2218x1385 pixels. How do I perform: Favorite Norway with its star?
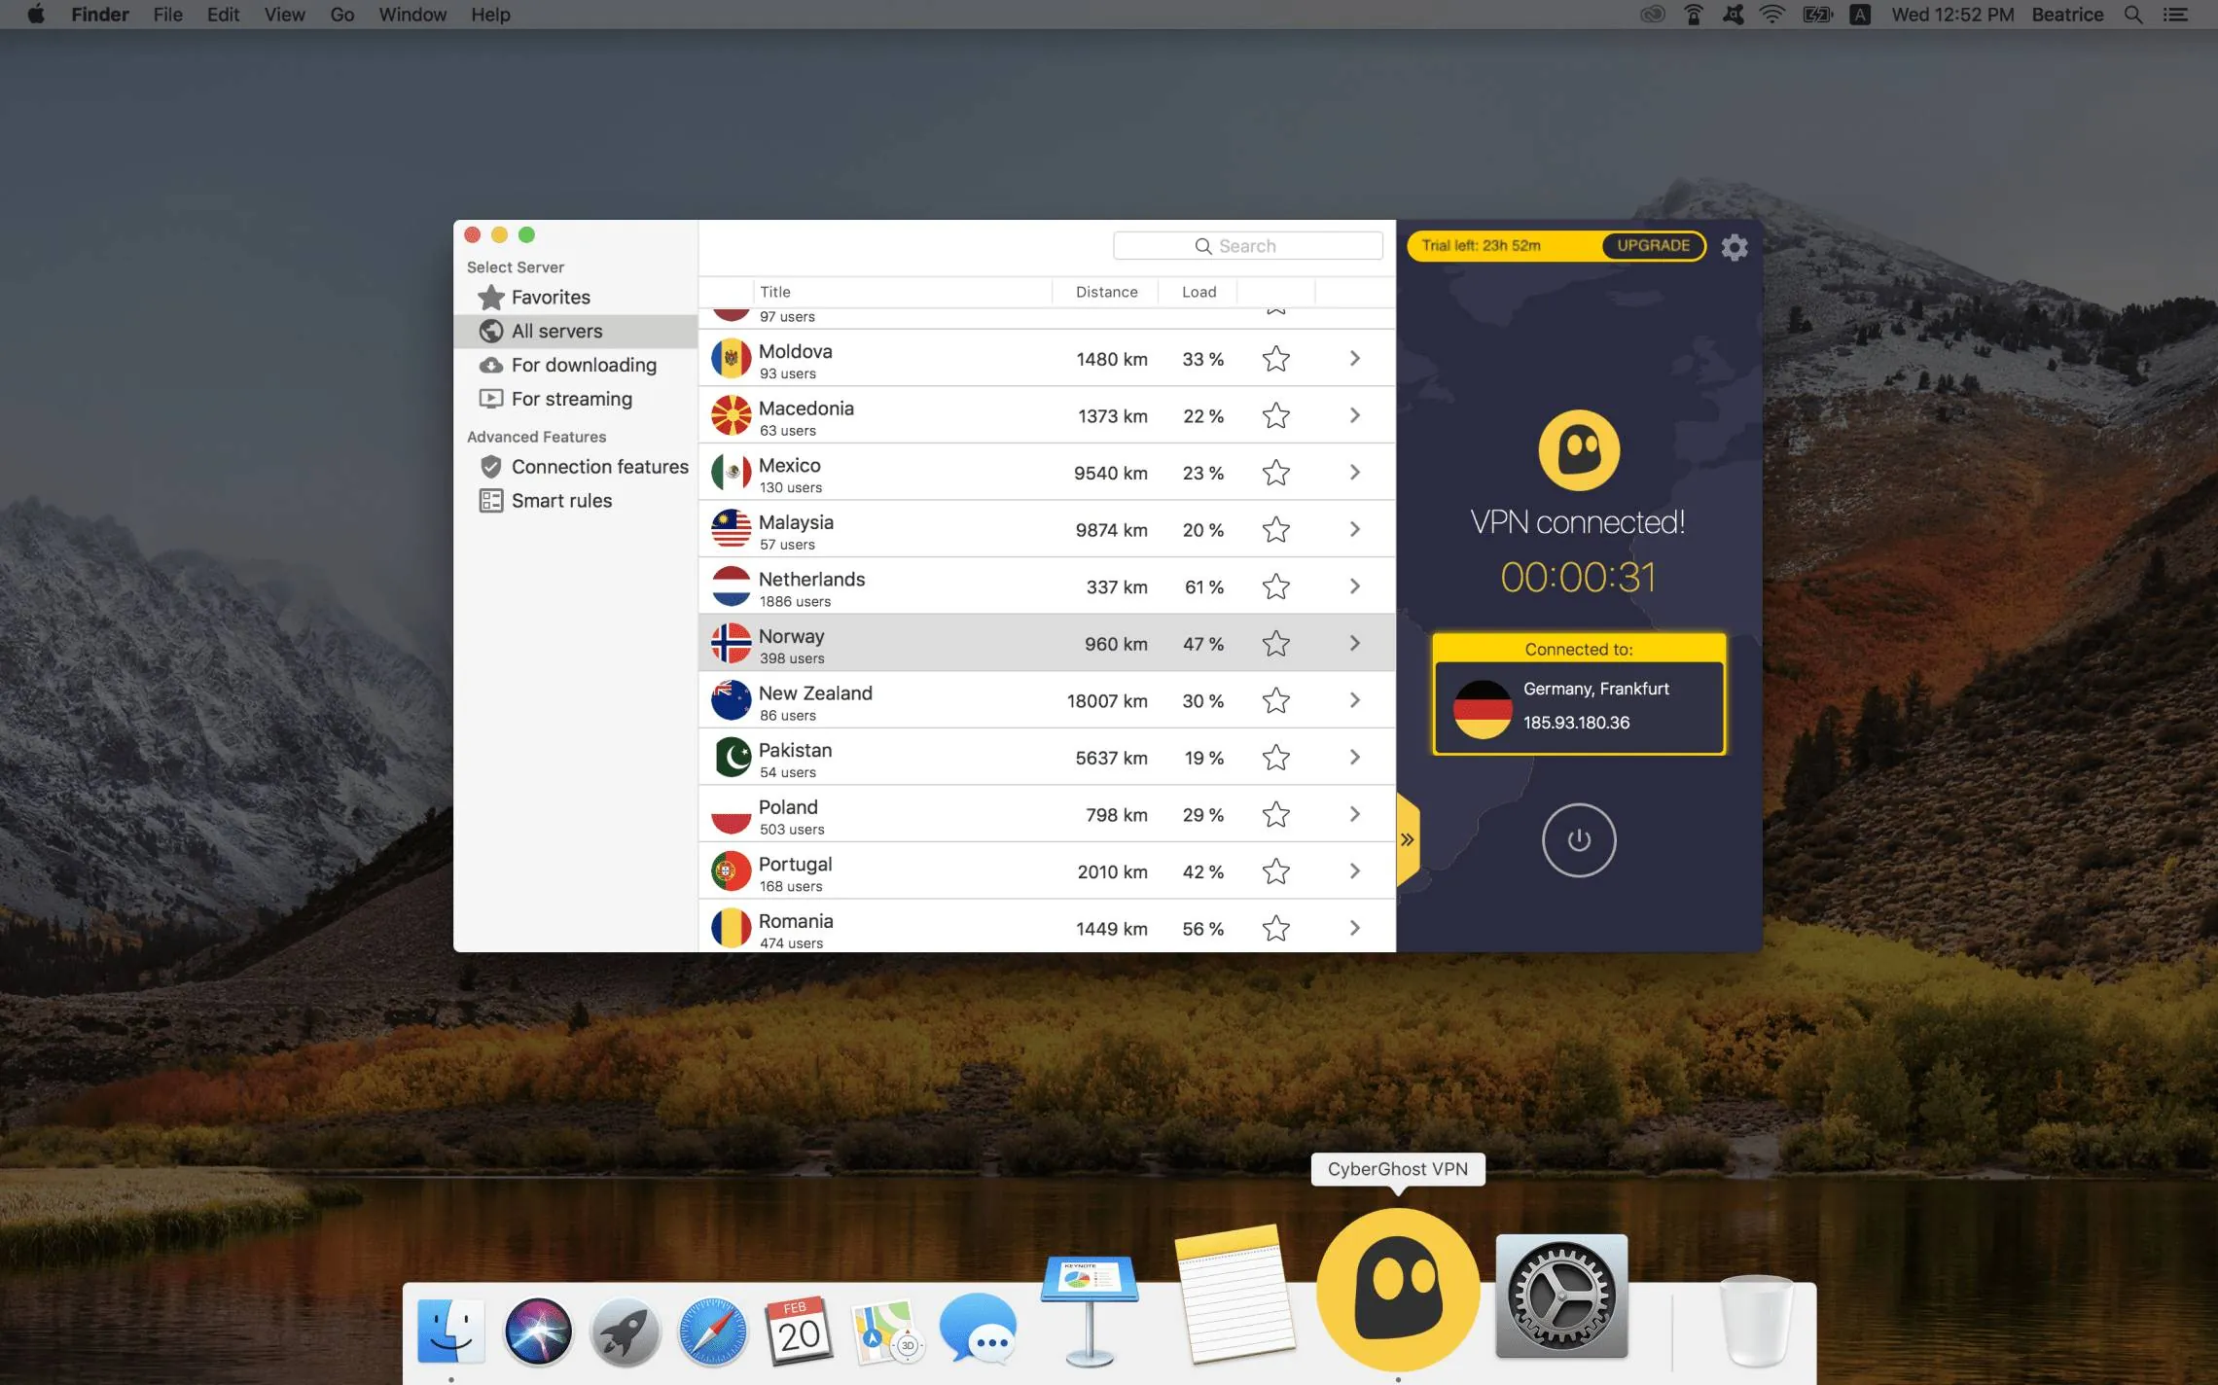[x=1275, y=644]
